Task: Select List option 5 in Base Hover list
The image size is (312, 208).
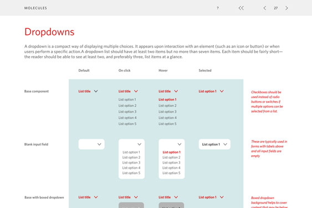Action: [167, 124]
